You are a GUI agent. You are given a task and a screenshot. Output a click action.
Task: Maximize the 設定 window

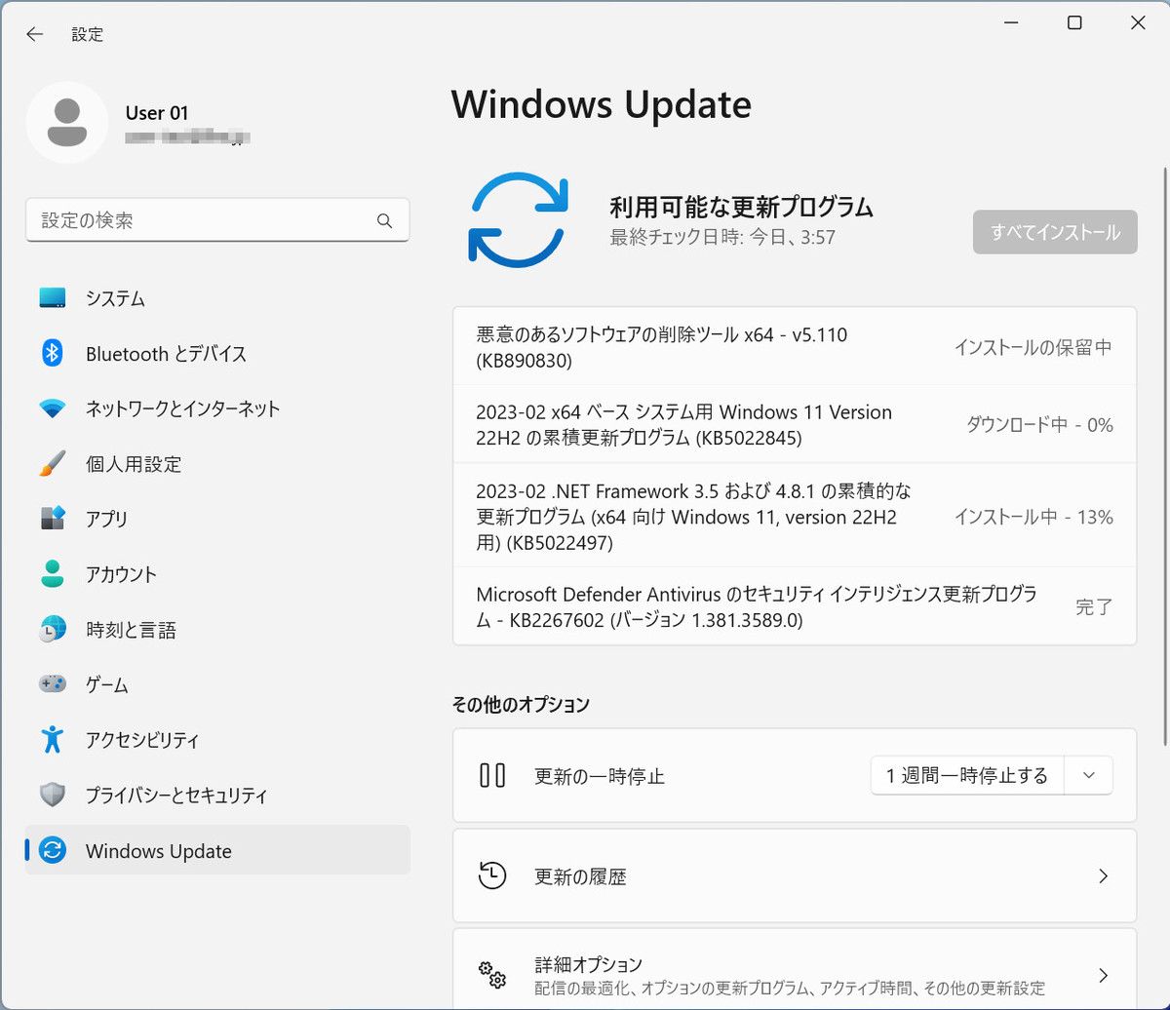click(x=1074, y=23)
